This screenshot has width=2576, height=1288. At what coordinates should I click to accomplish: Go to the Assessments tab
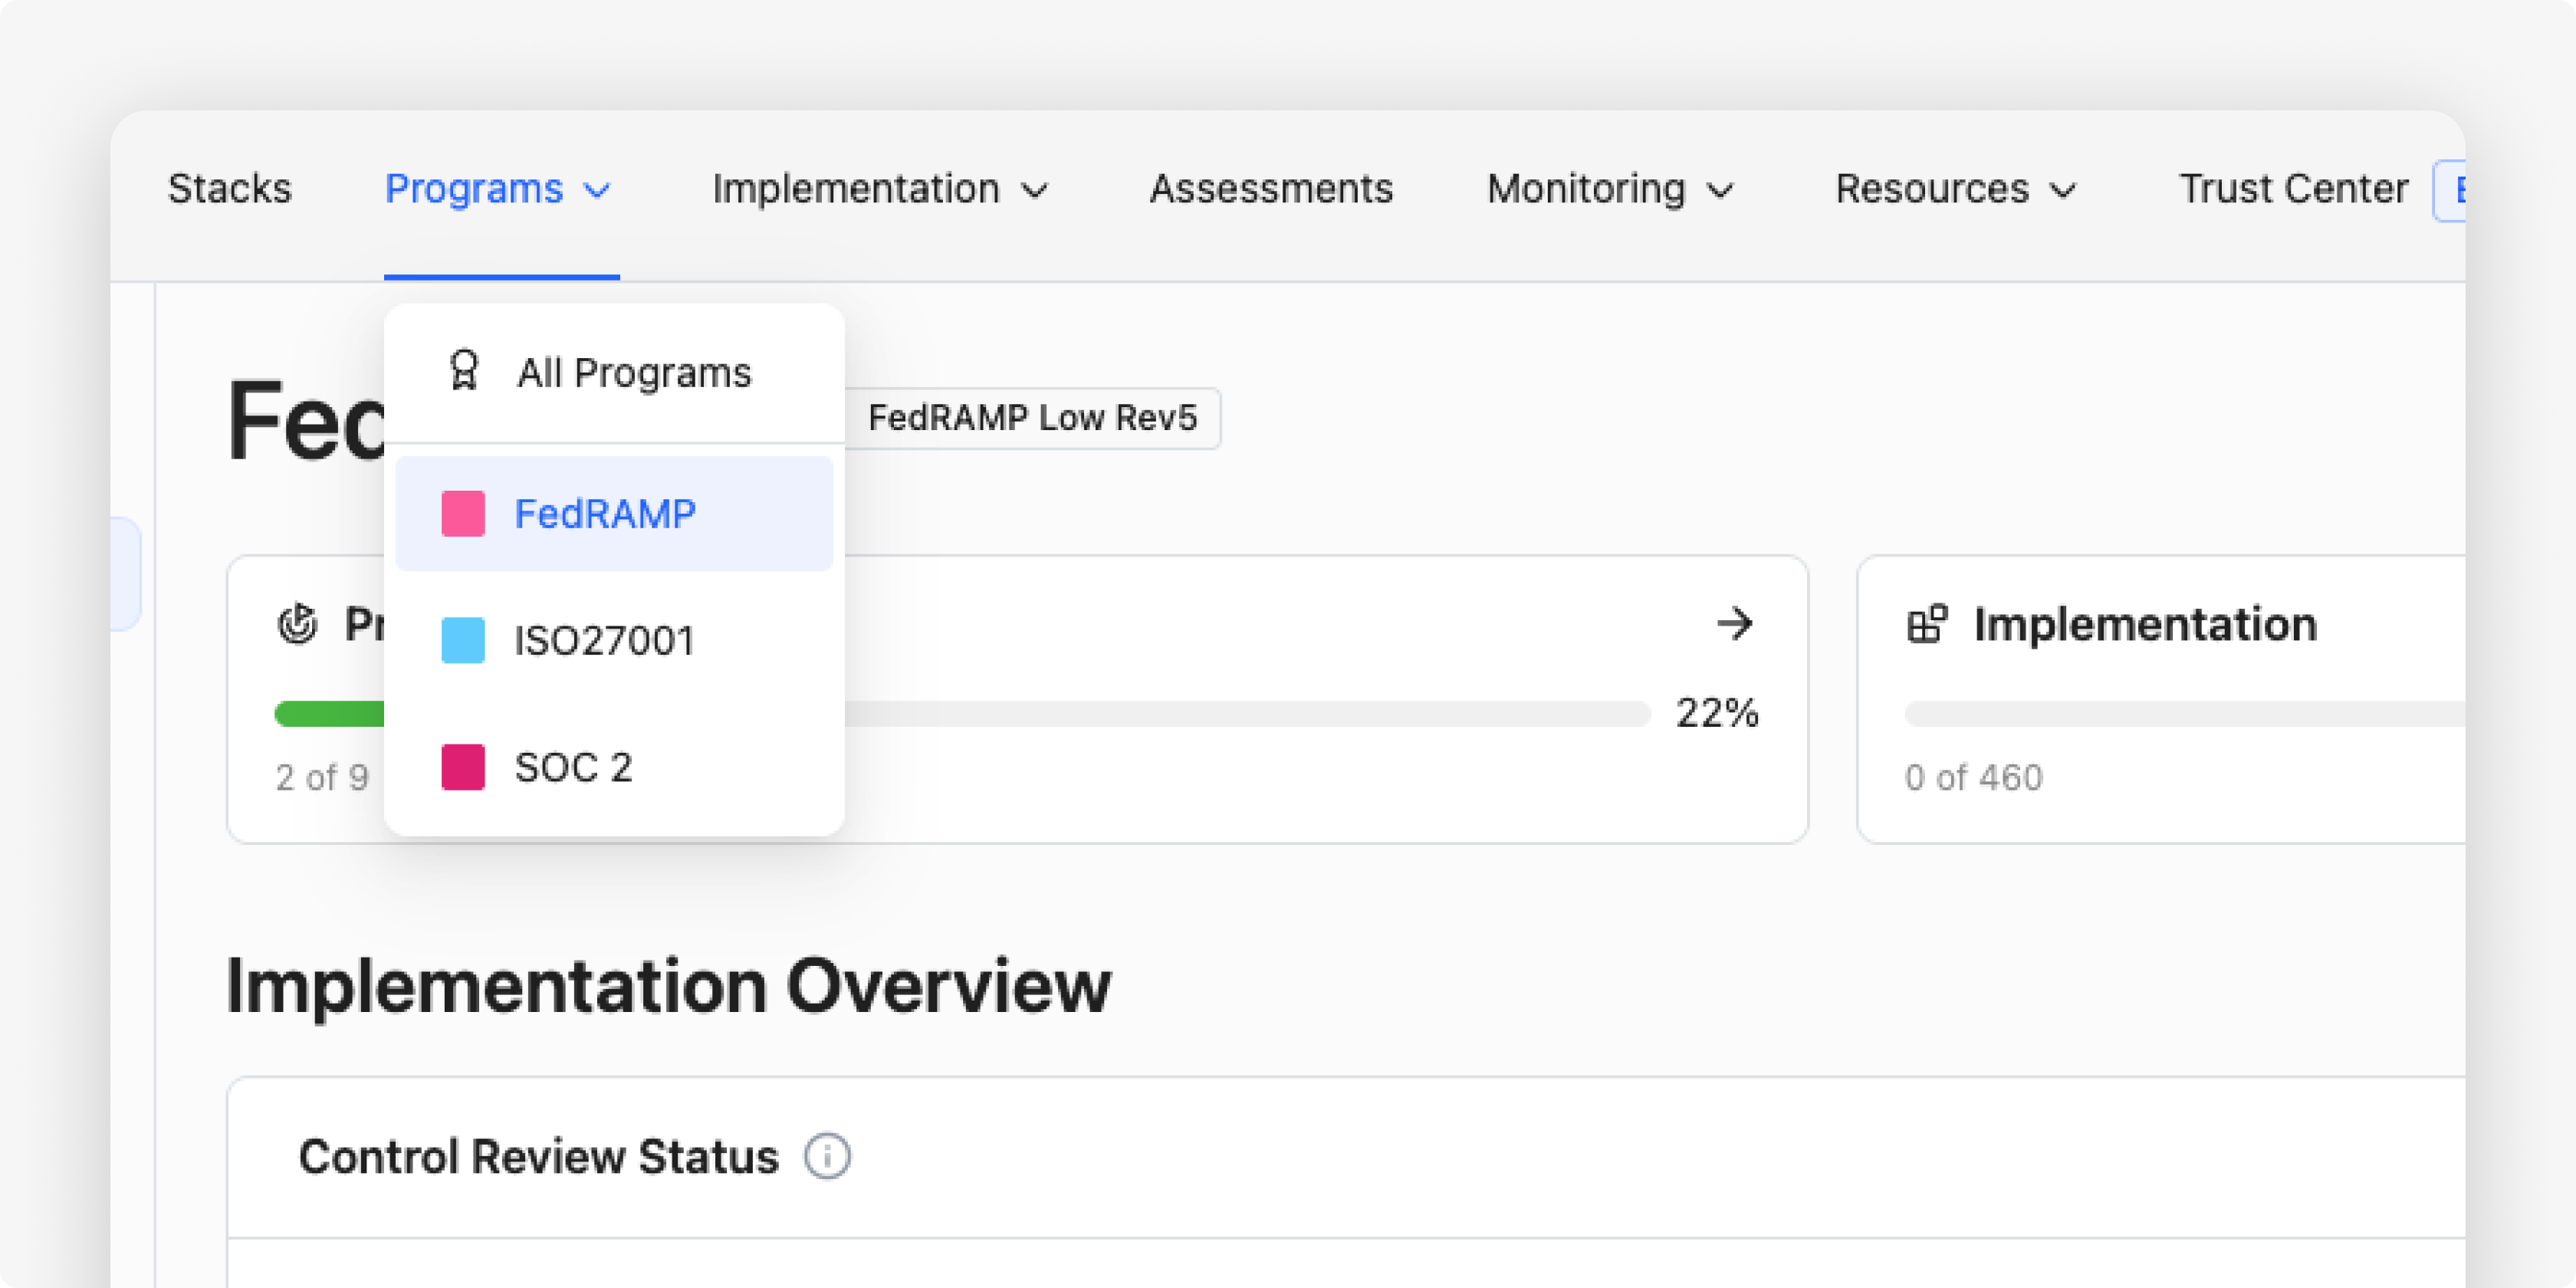tap(1271, 188)
